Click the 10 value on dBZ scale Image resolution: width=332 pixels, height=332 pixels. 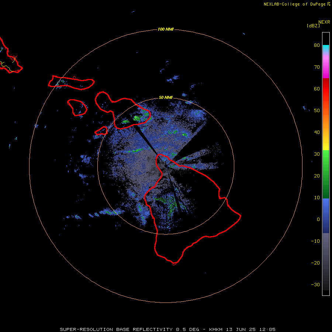click(x=317, y=198)
